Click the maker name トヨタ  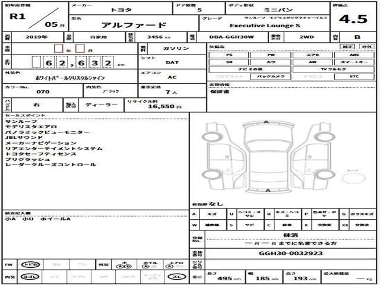(x=121, y=10)
